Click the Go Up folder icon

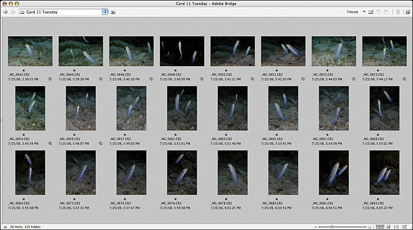click(x=113, y=11)
